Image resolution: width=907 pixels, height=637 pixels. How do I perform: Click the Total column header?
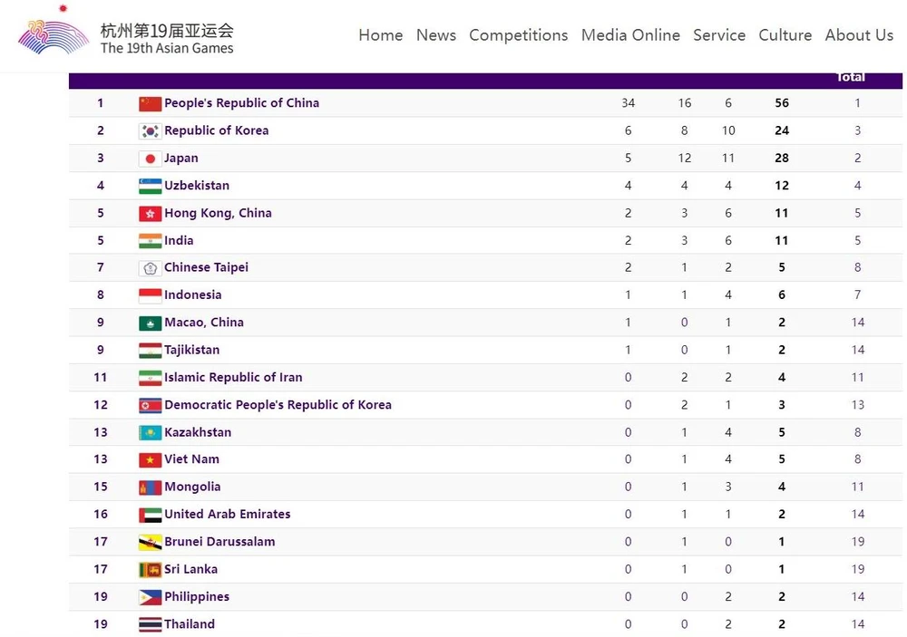click(851, 78)
